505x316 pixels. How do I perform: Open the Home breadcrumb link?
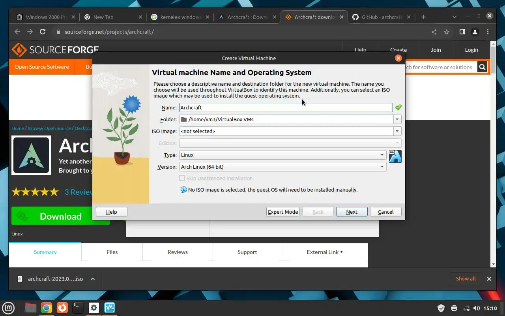point(17,128)
